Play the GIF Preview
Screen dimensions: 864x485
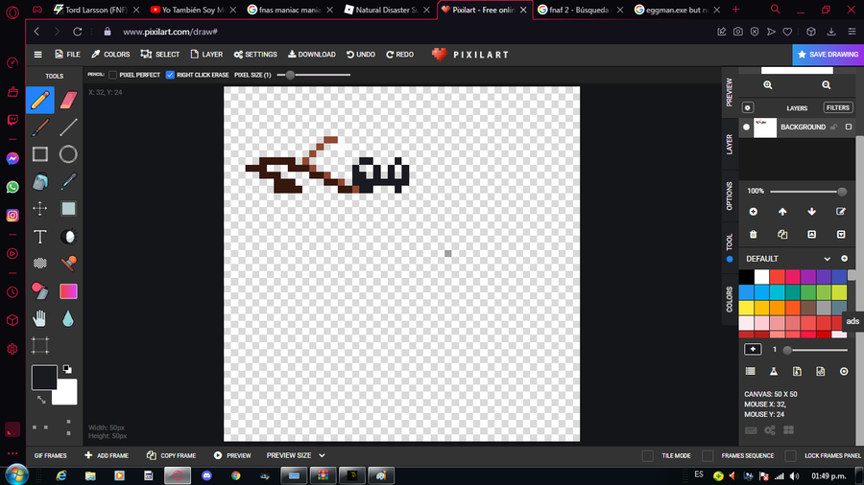click(232, 455)
